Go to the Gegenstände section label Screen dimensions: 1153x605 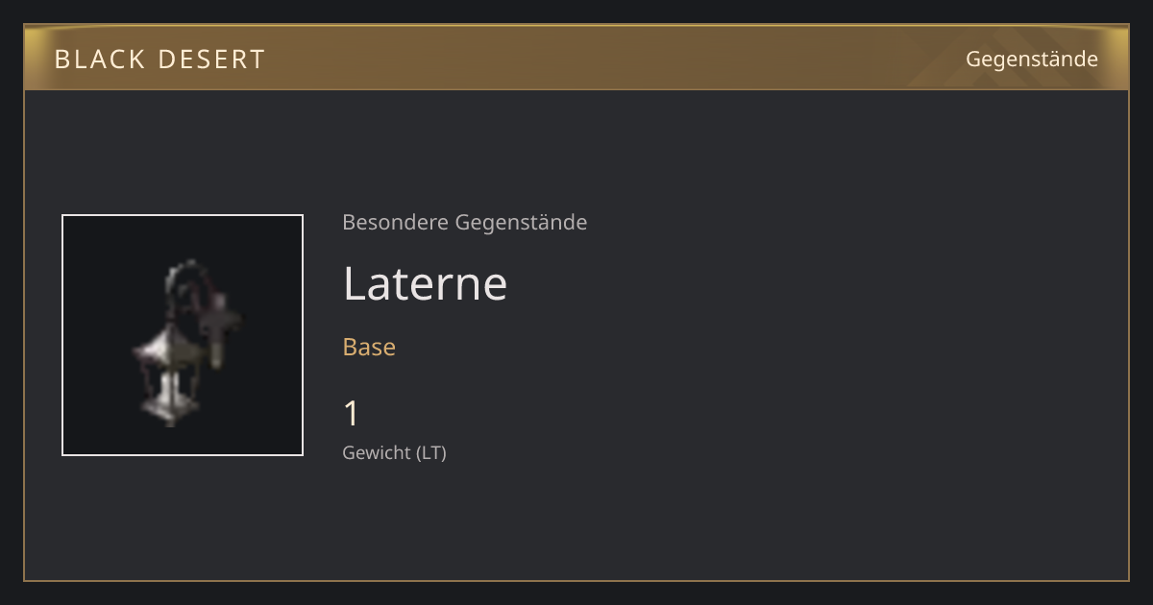[1032, 60]
